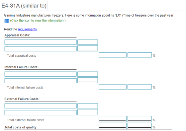
Task: Click second External Failure Costs amount box
Action: coord(88,112)
